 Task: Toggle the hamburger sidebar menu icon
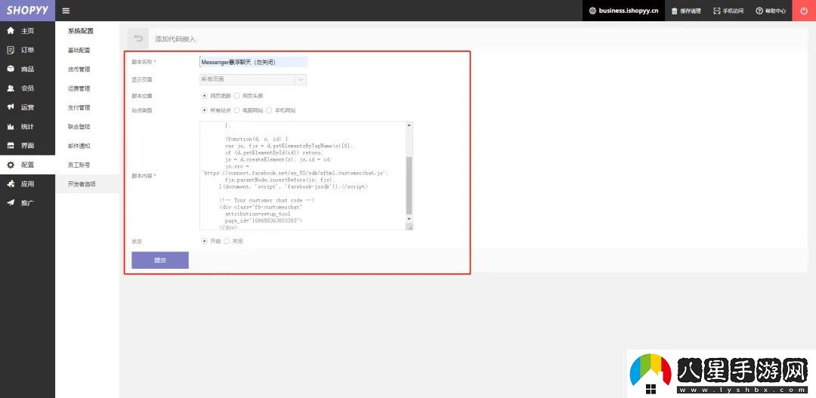66,11
